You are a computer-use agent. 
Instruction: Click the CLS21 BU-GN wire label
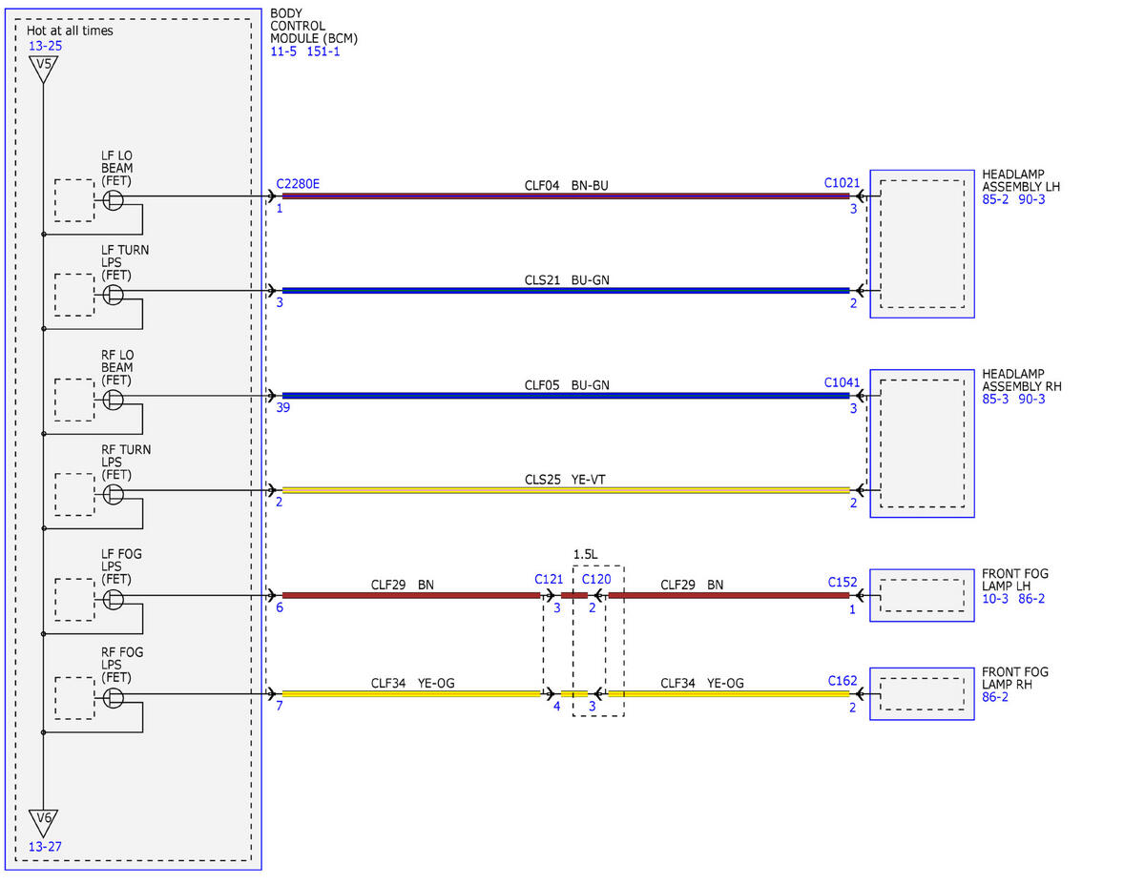(566, 280)
